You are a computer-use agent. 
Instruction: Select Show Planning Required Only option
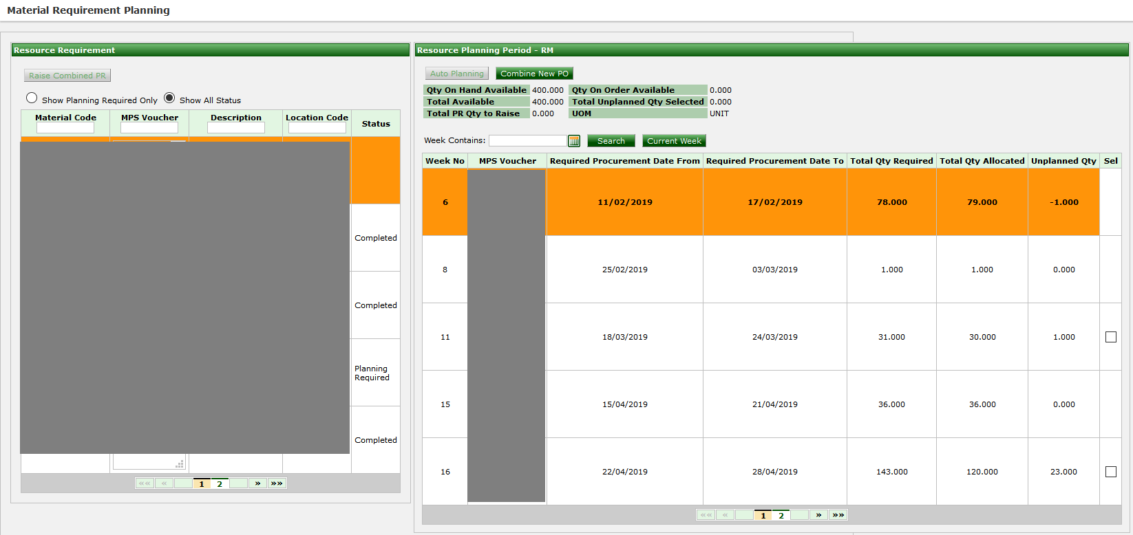point(32,98)
